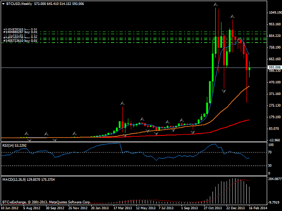Click the 854.220 price axis label
The image size is (282, 211).
tap(275, 36)
